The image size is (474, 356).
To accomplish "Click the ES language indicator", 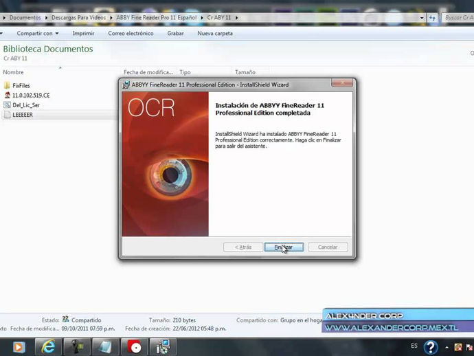I will [414, 346].
